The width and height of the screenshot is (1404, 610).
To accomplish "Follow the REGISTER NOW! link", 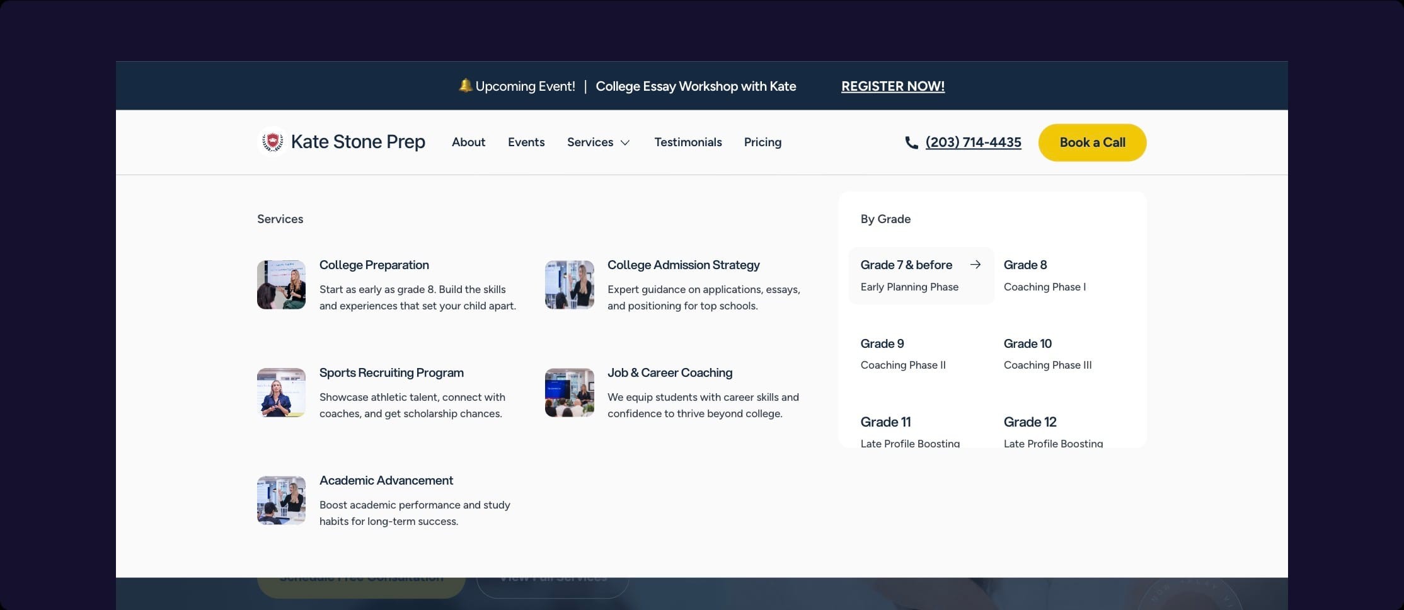I will click(x=893, y=86).
